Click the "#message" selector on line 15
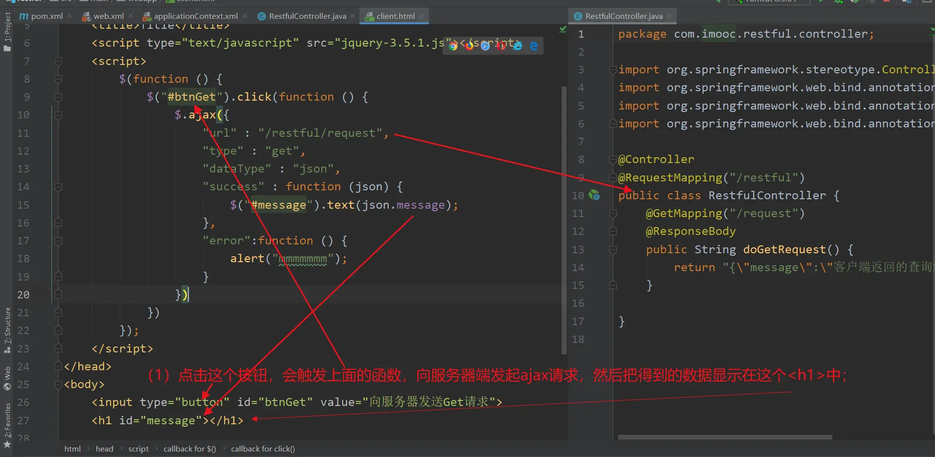The height and width of the screenshot is (457, 935). pos(279,205)
